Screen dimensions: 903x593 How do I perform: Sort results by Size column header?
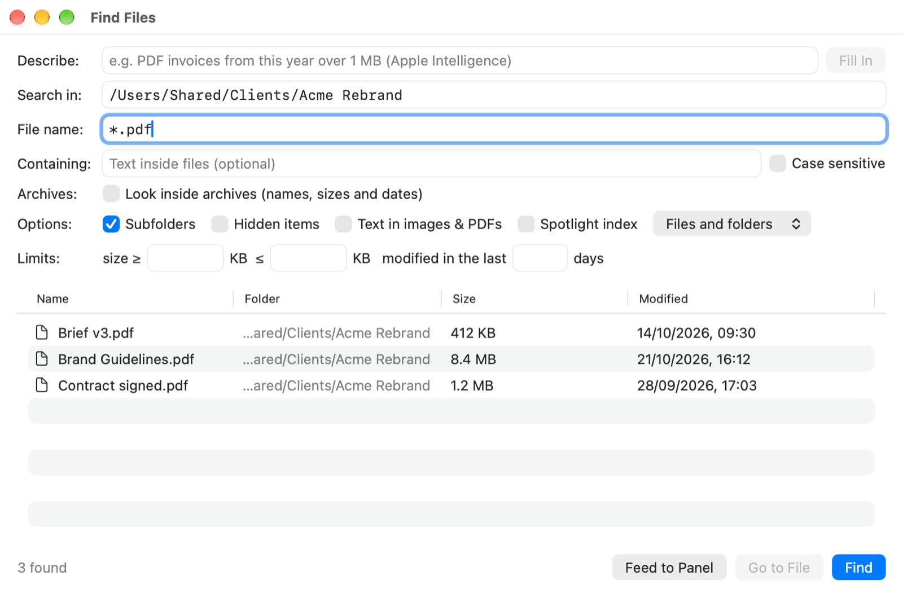(x=464, y=298)
